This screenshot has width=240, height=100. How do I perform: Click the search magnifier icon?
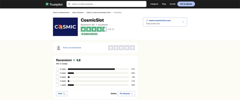69,4
